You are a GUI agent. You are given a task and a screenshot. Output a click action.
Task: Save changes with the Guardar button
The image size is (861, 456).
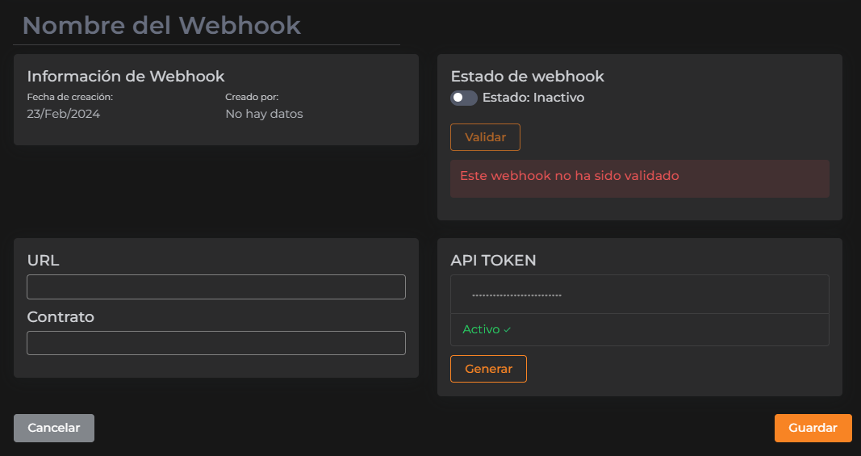pos(813,428)
